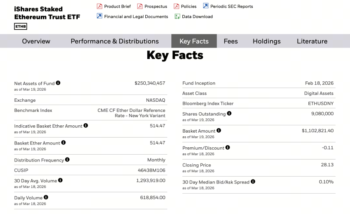Viewport: 350px width, 214px height.
Task: Click the Bloomberg Index Ticker label
Action: point(208,103)
